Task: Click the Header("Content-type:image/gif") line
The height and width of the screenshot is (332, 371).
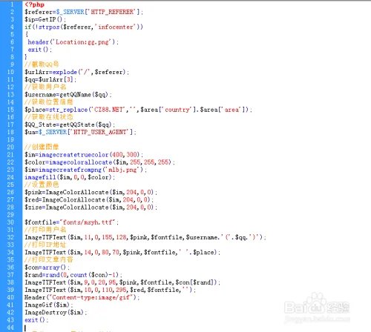Action: (x=82, y=297)
